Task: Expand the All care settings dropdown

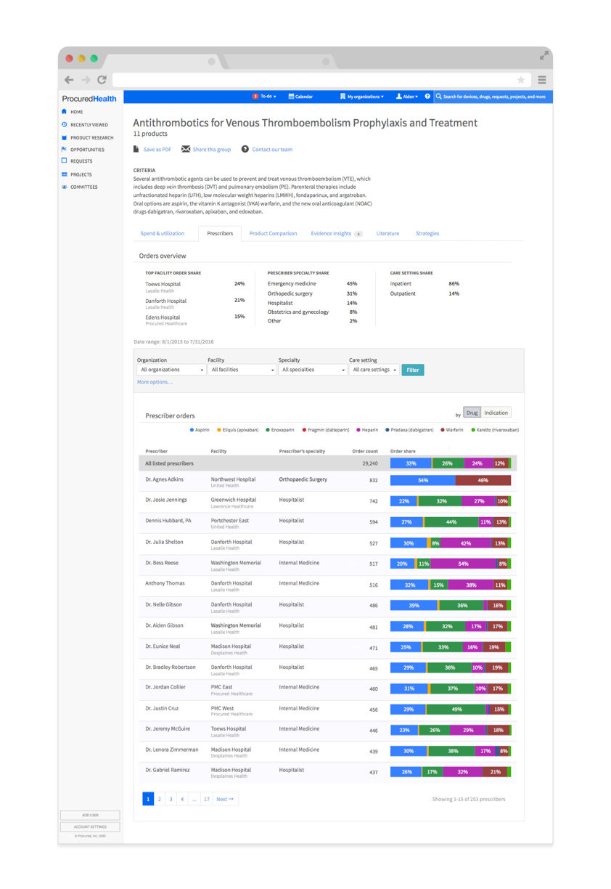Action: pyautogui.click(x=374, y=370)
